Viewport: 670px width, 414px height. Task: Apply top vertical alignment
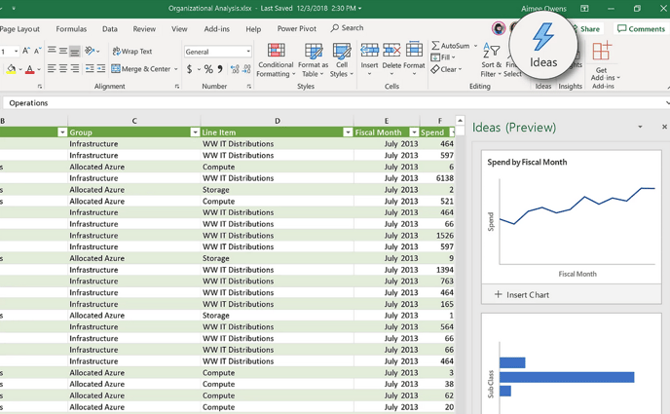(52, 51)
